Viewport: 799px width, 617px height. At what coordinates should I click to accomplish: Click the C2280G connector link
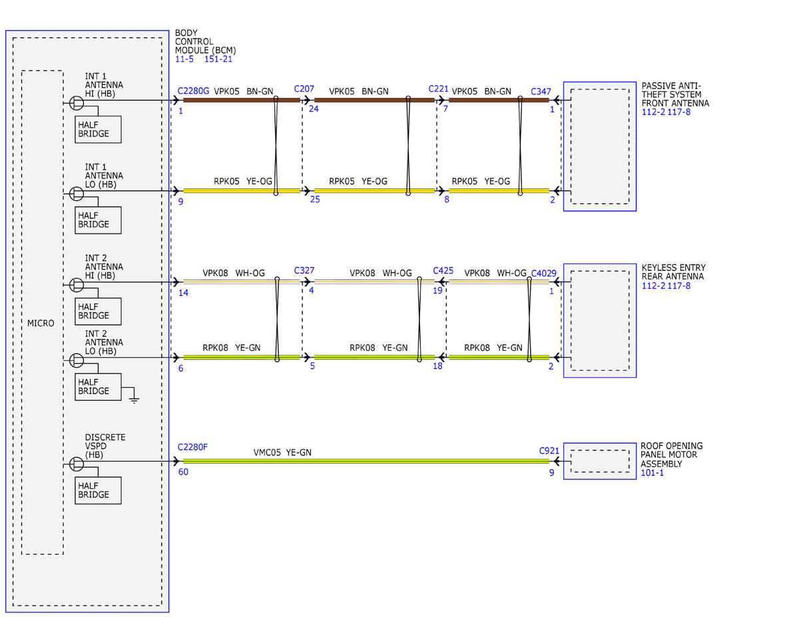point(193,91)
